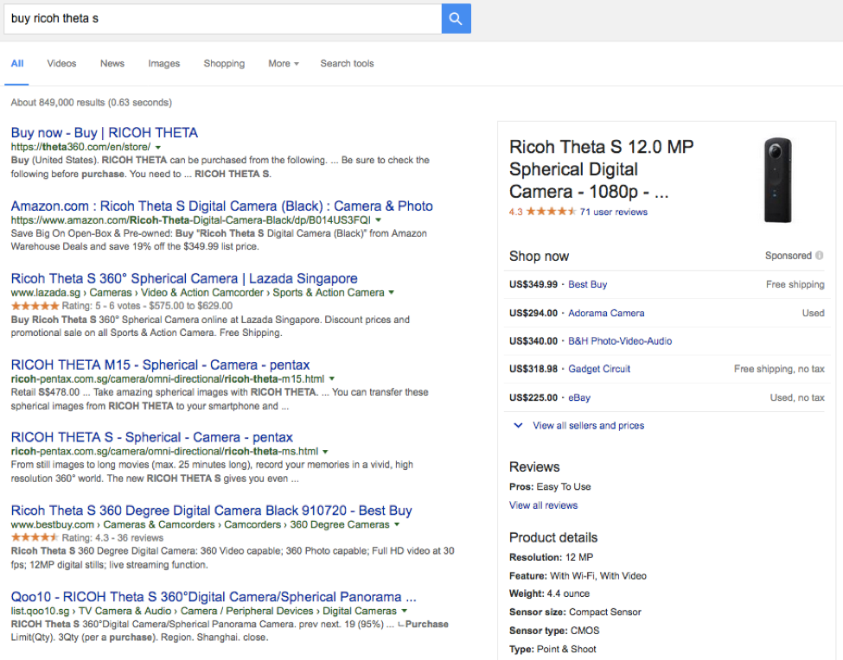This screenshot has width=843, height=660.
Task: Open dropdown arrow beside bestbuy.com breadcrumb
Action: click(x=397, y=524)
